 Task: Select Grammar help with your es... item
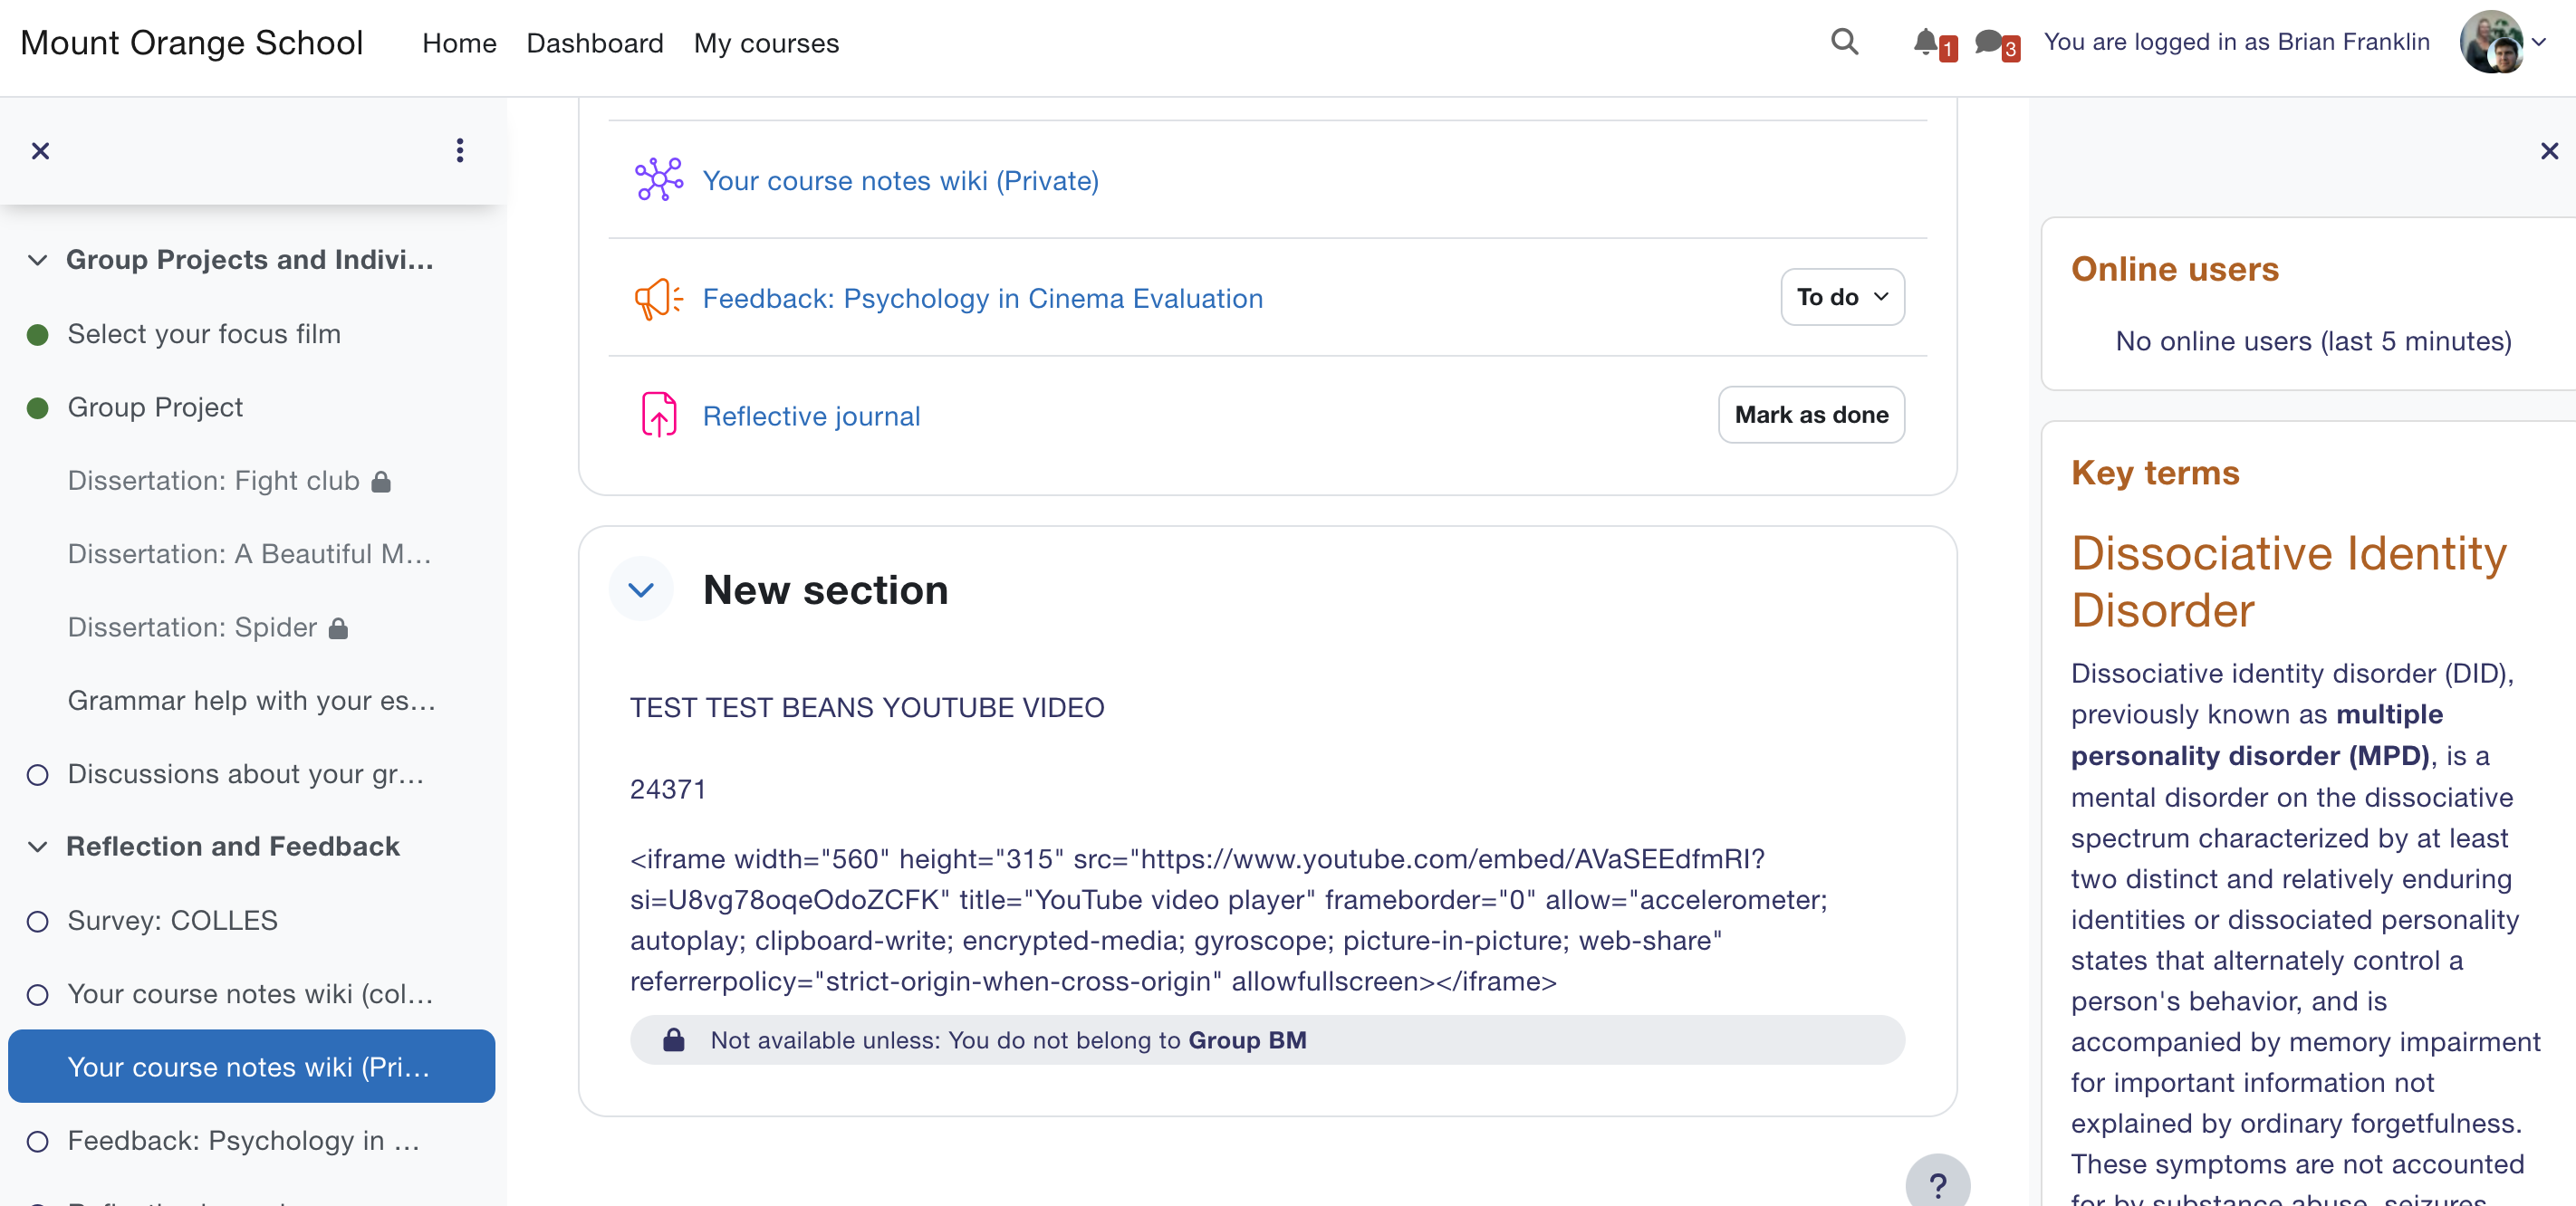[251, 701]
